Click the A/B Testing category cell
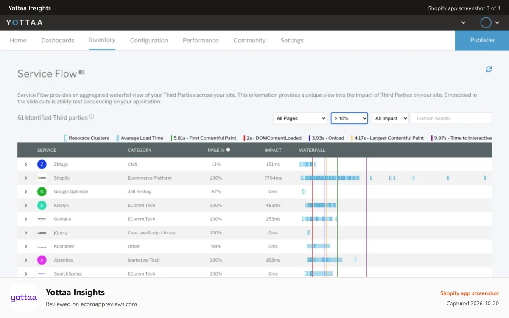 pyautogui.click(x=140, y=192)
